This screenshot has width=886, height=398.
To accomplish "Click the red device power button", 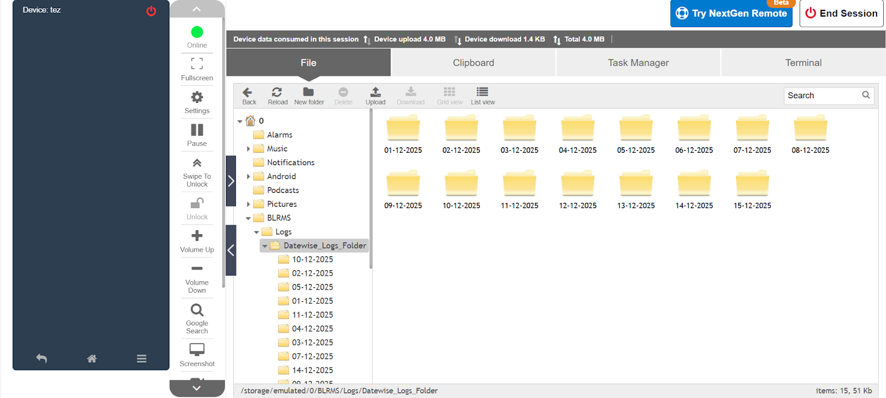I will click(151, 11).
